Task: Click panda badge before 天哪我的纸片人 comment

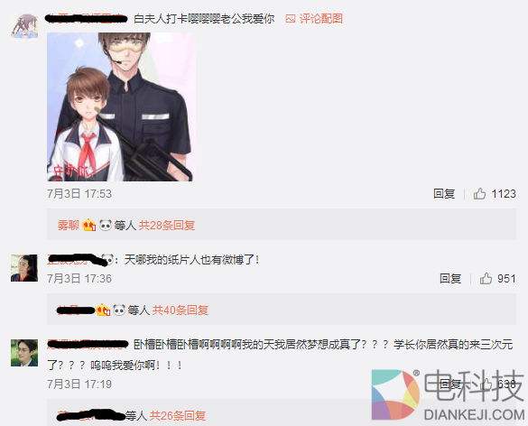Action: pyautogui.click(x=107, y=260)
